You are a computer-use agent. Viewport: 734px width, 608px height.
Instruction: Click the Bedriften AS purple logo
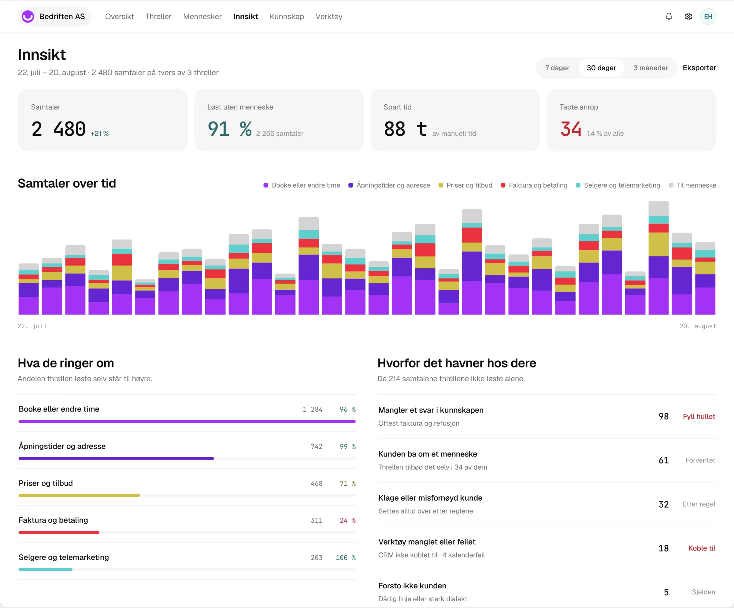(28, 17)
